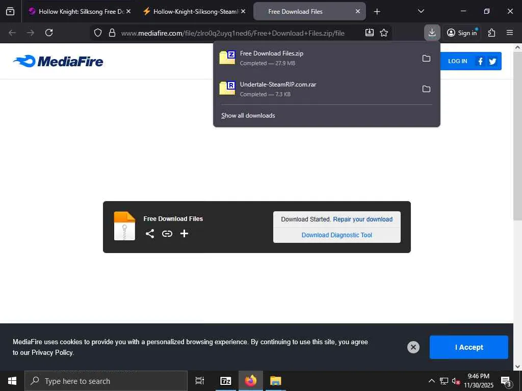Click Firefox icon in taskbar

pyautogui.click(x=251, y=381)
